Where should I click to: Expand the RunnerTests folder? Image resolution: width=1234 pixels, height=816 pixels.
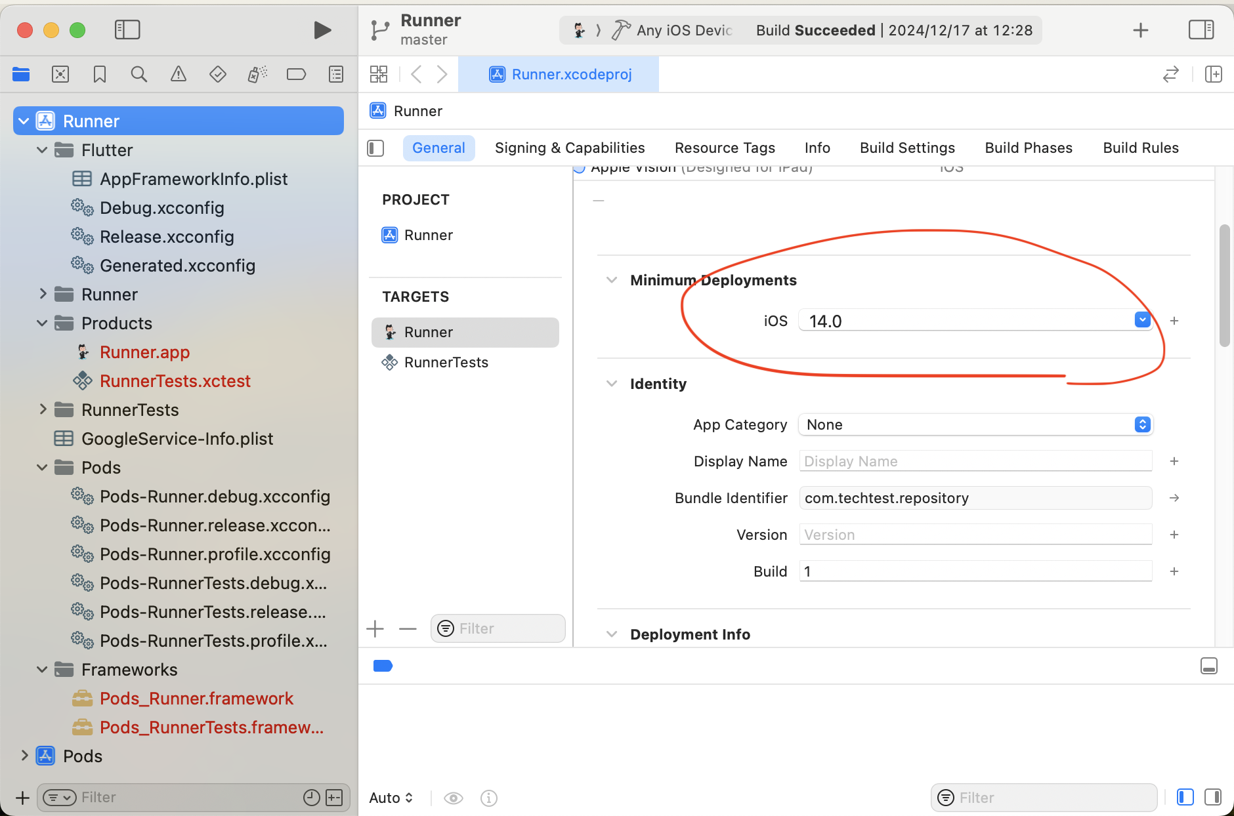(x=43, y=410)
